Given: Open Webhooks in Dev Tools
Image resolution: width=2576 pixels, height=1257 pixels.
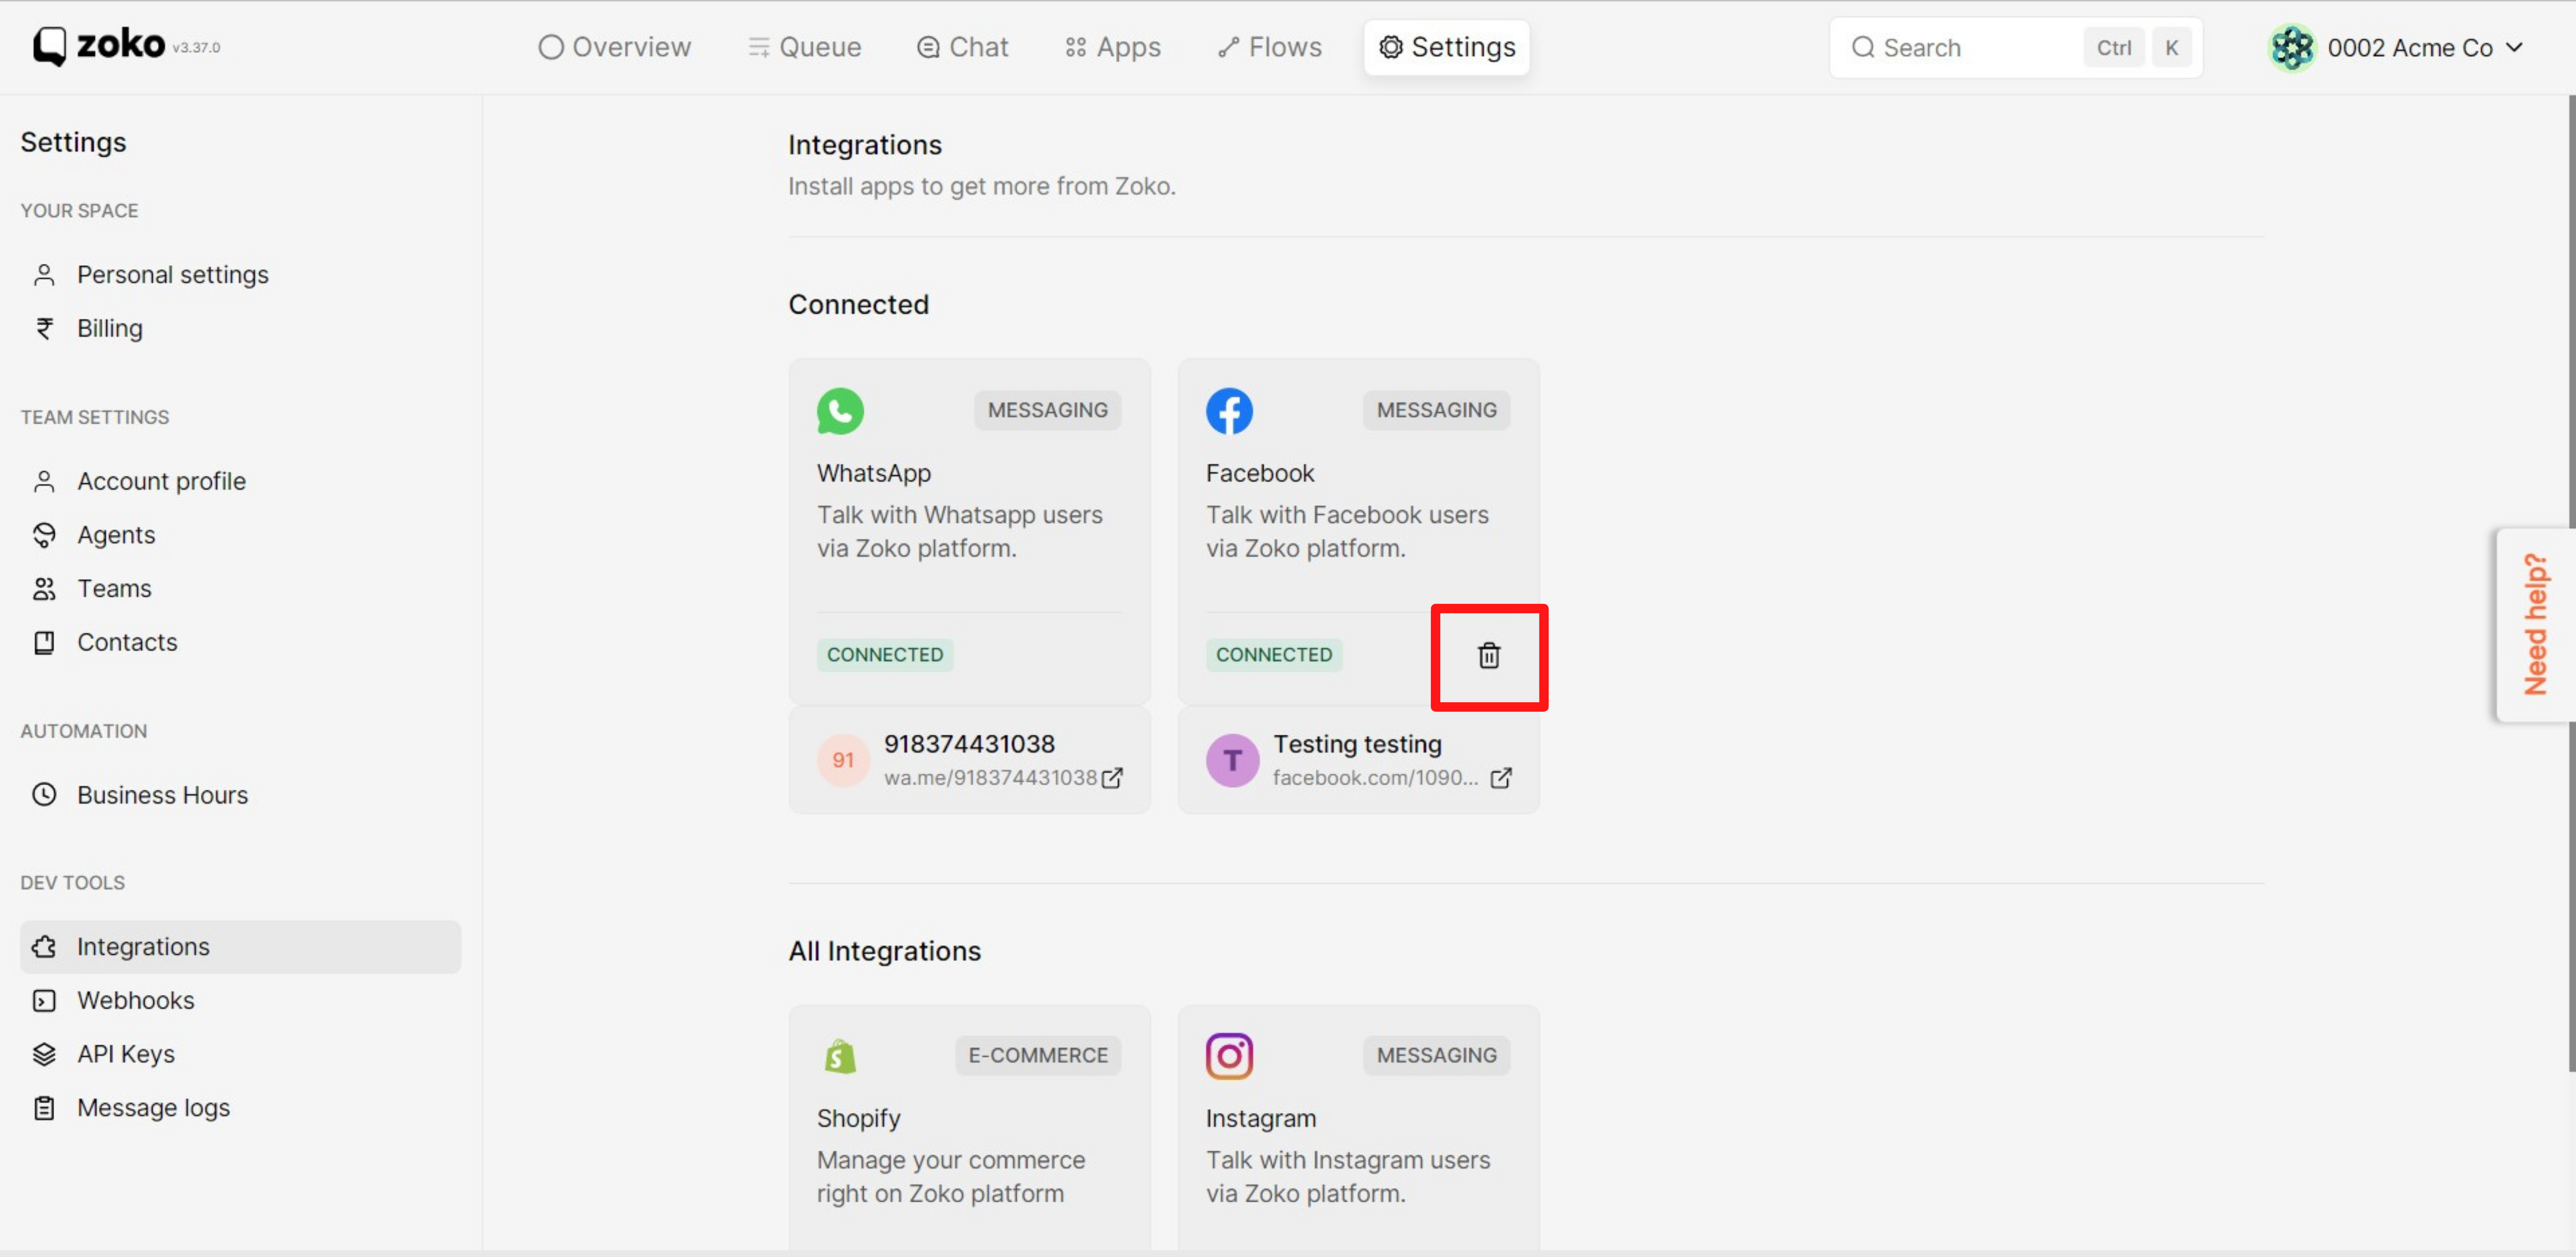Looking at the screenshot, I should 135,1000.
